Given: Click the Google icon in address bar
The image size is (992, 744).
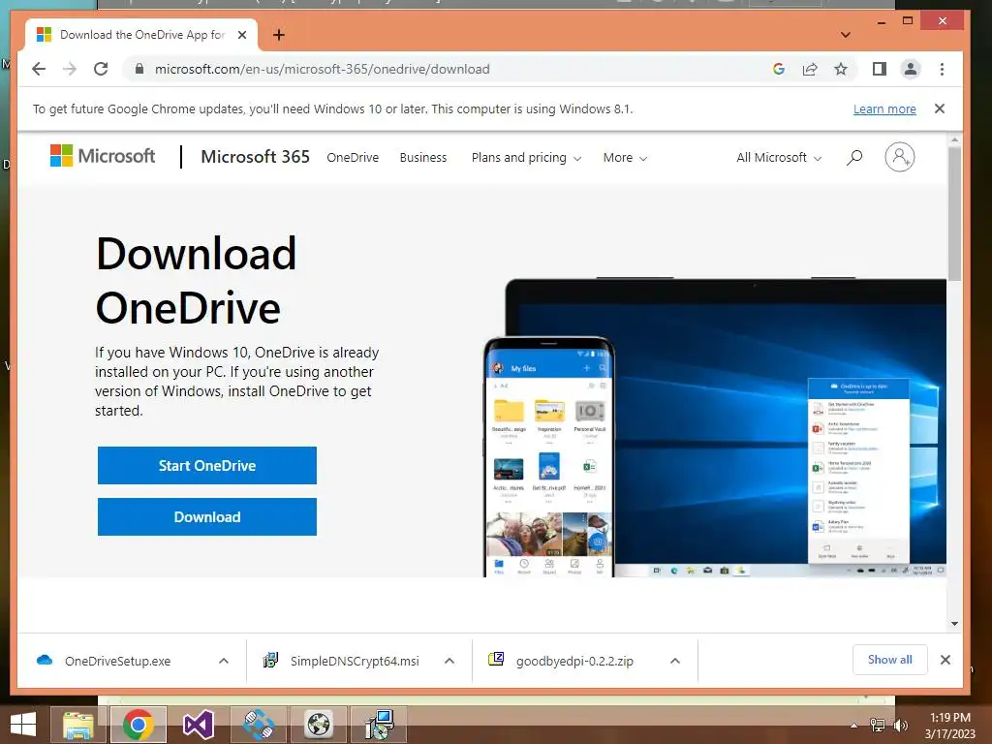Looking at the screenshot, I should tap(779, 69).
